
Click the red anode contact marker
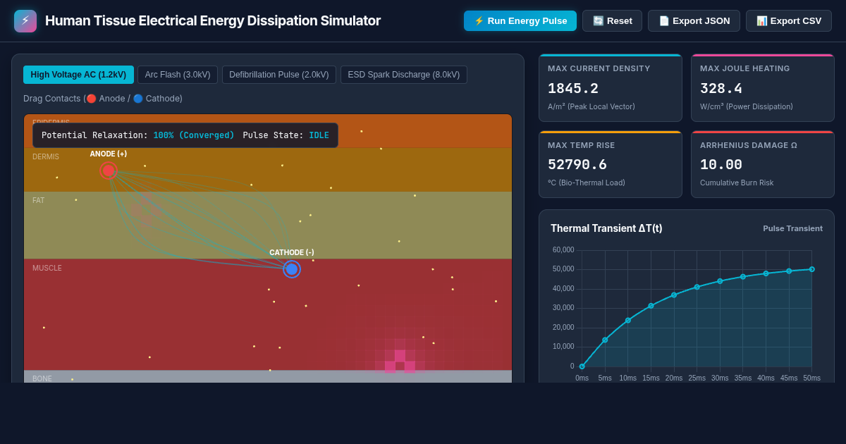tap(109, 171)
